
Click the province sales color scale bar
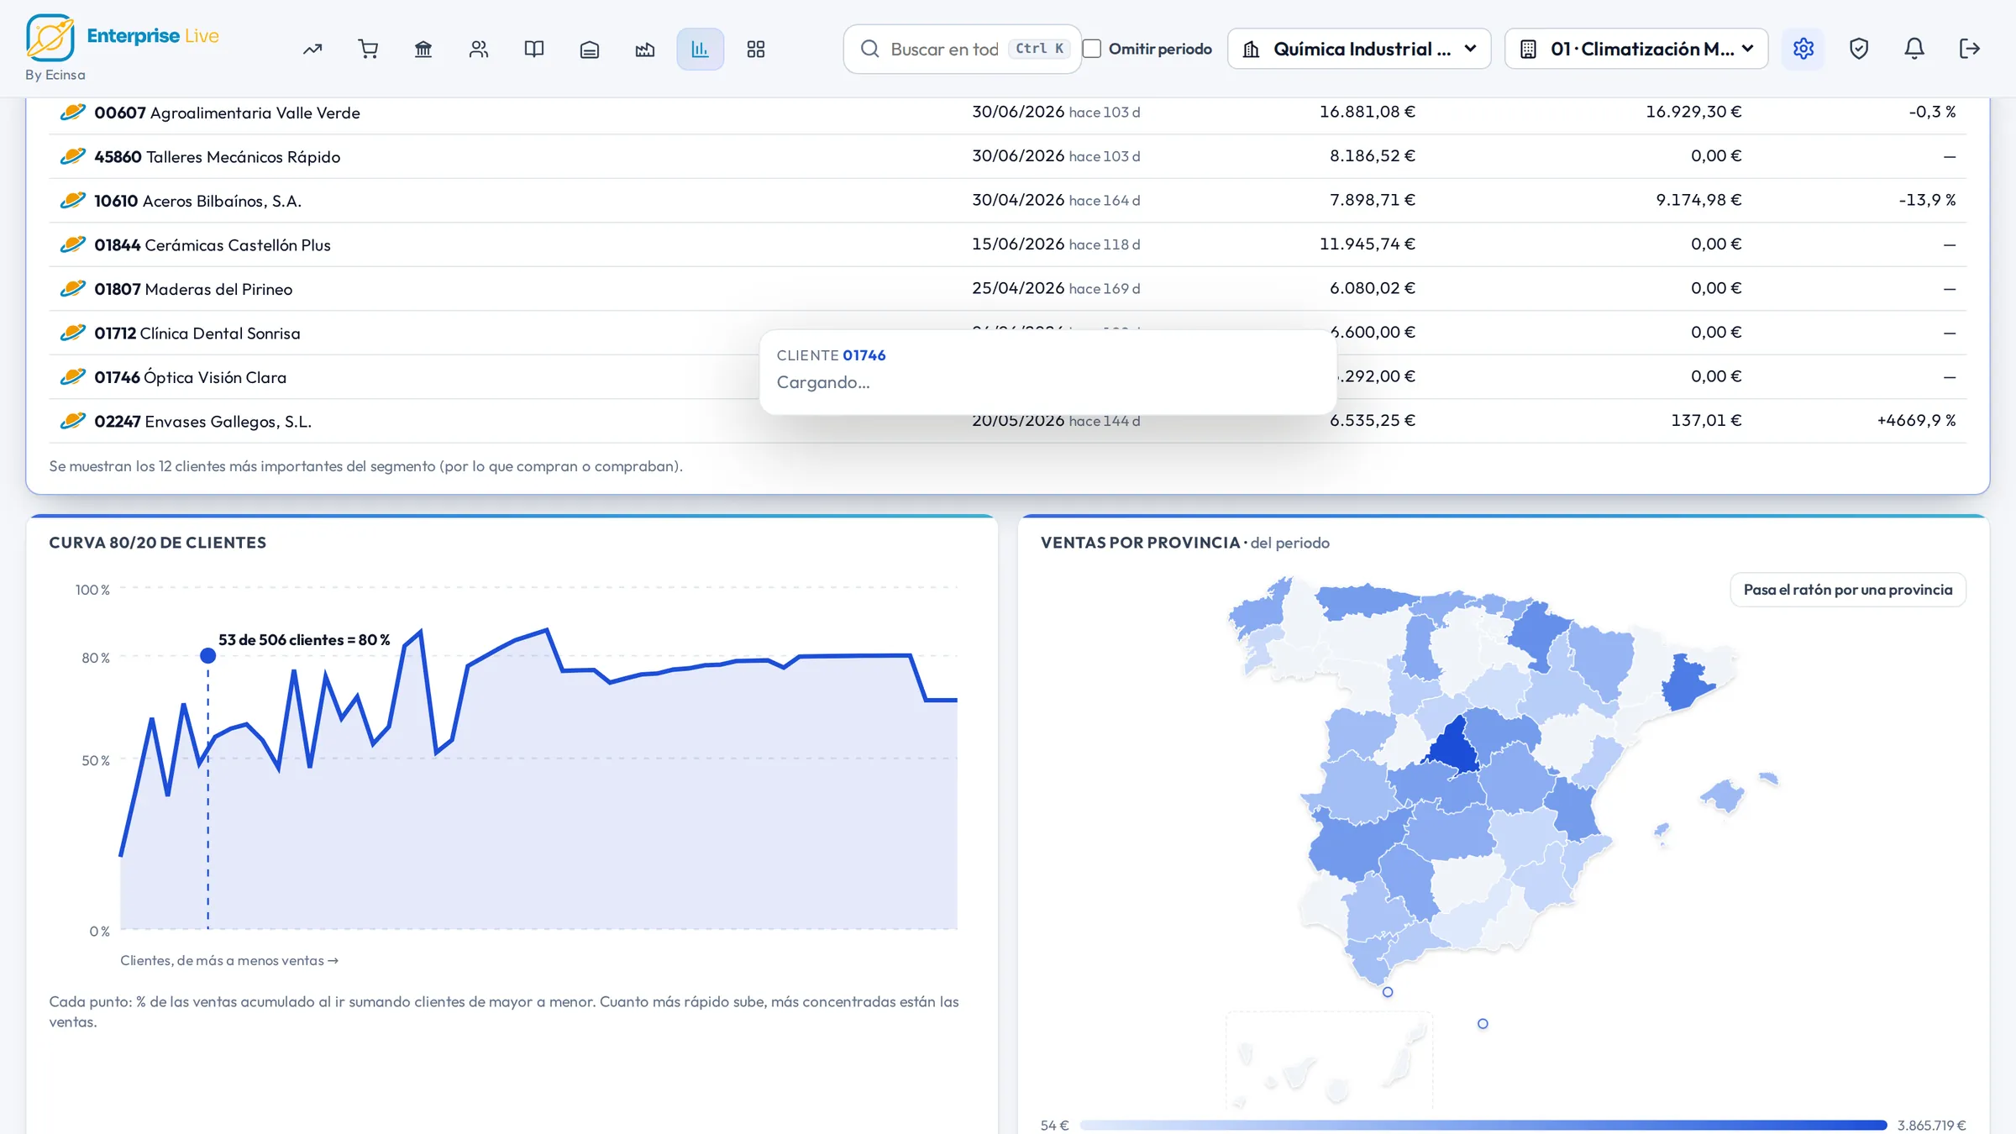click(x=1483, y=1125)
